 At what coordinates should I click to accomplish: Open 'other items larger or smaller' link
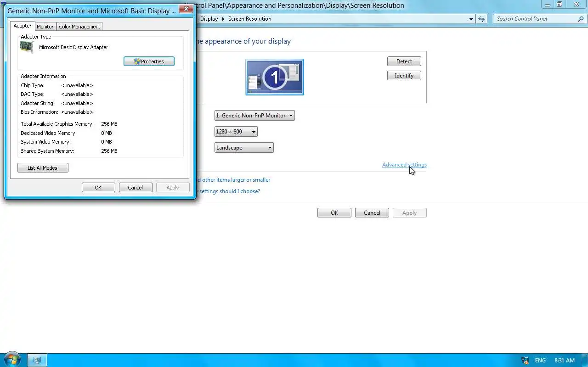coord(236,180)
